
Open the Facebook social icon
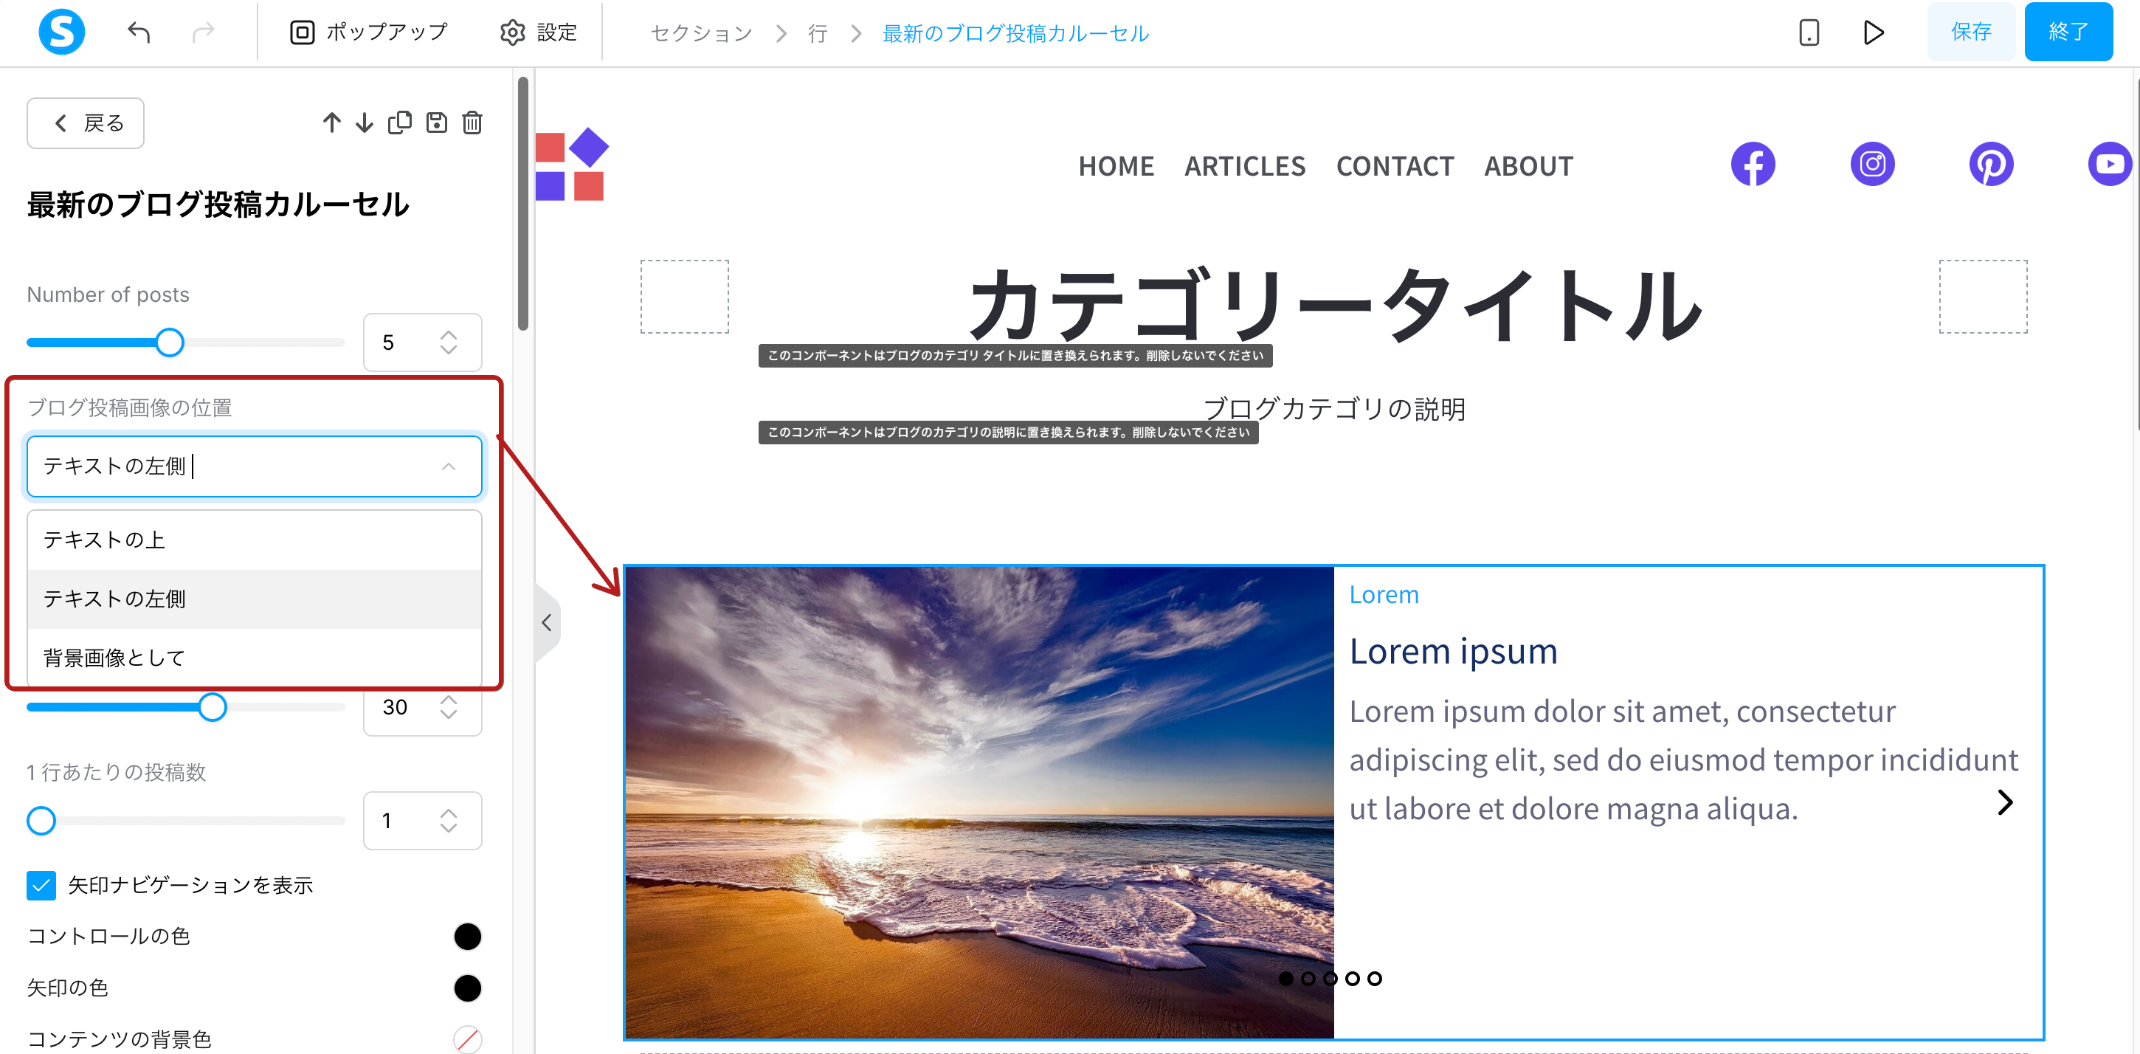1753,165
